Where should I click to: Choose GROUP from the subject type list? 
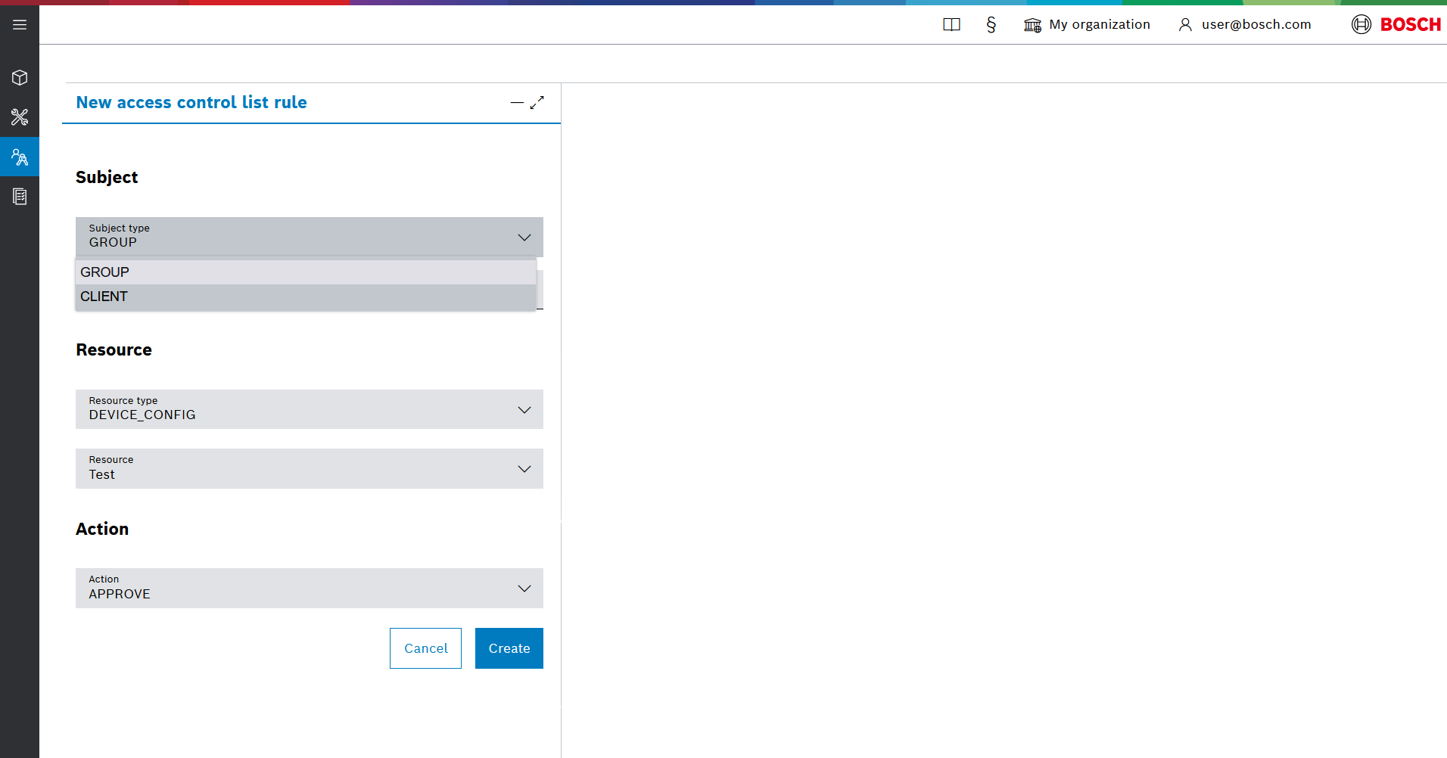pyautogui.click(x=305, y=272)
